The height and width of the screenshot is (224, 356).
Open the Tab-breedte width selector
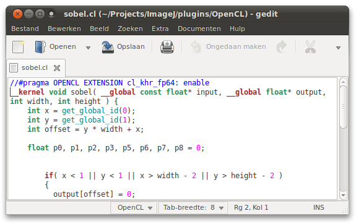193,207
